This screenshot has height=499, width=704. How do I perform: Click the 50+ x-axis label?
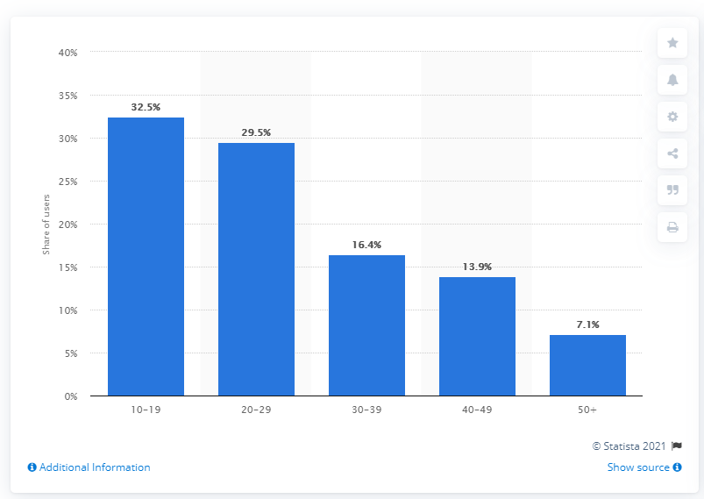coord(587,410)
